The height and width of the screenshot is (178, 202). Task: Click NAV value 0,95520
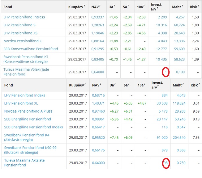click(x=98, y=137)
